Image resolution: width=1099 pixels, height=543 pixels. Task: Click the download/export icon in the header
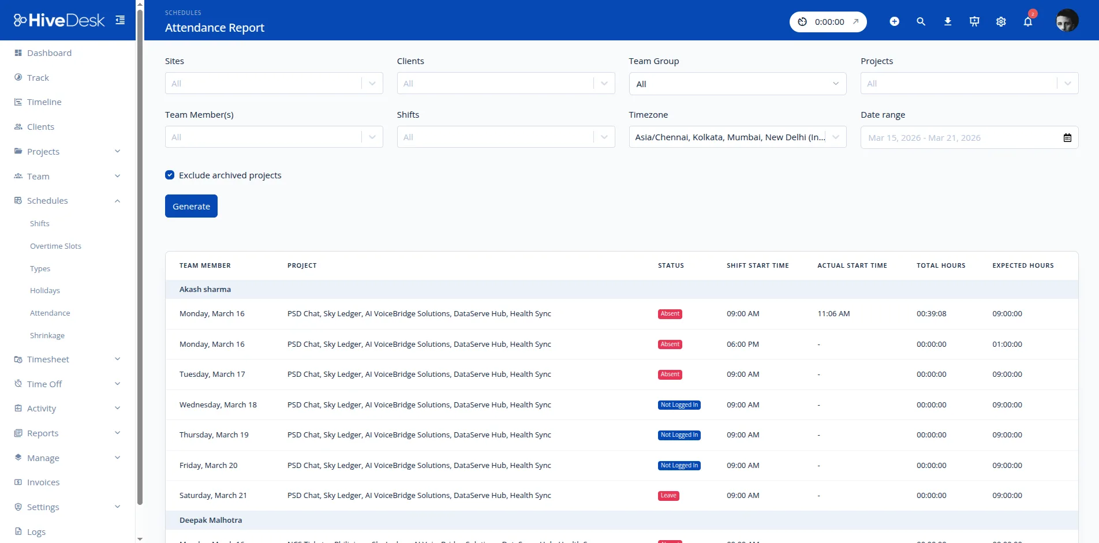click(947, 21)
